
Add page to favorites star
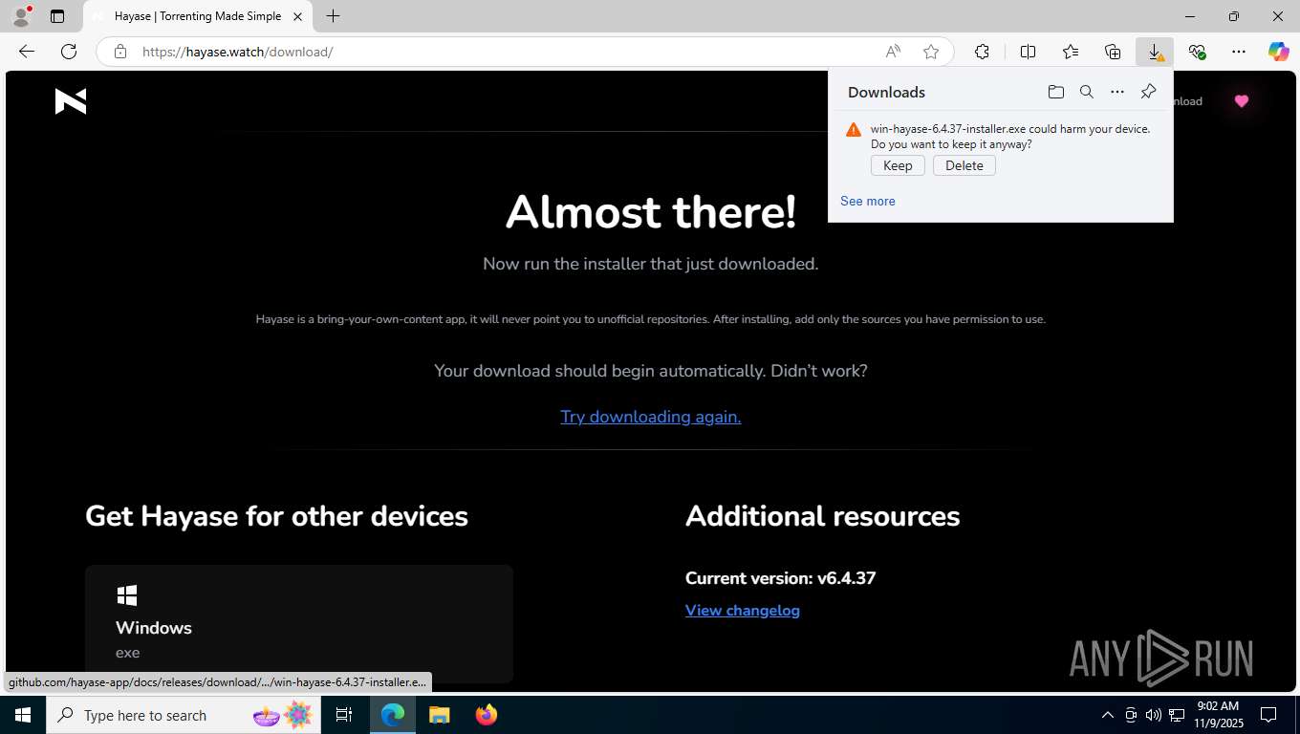[930, 52]
